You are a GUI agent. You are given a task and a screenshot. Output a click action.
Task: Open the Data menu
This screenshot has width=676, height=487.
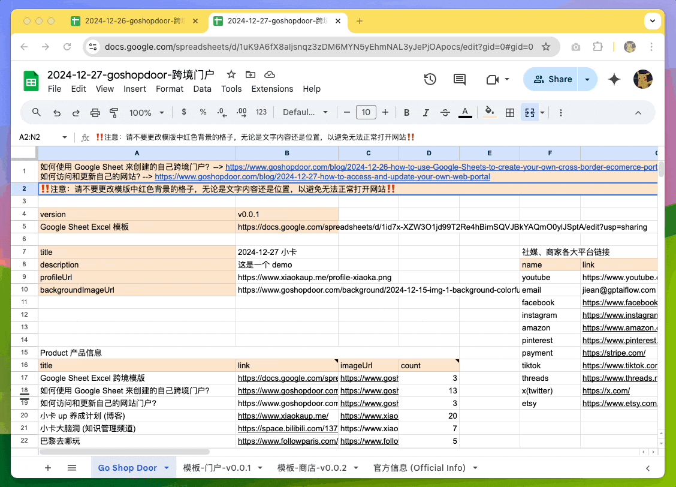pos(202,89)
